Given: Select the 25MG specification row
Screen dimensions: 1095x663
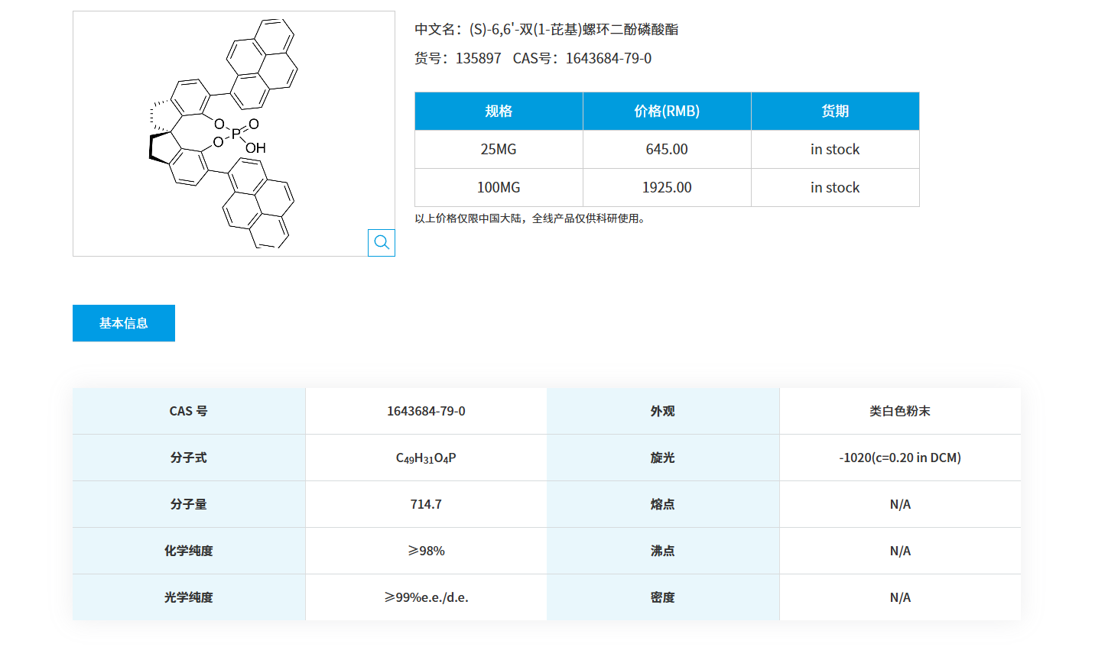Looking at the screenshot, I should (x=498, y=149).
